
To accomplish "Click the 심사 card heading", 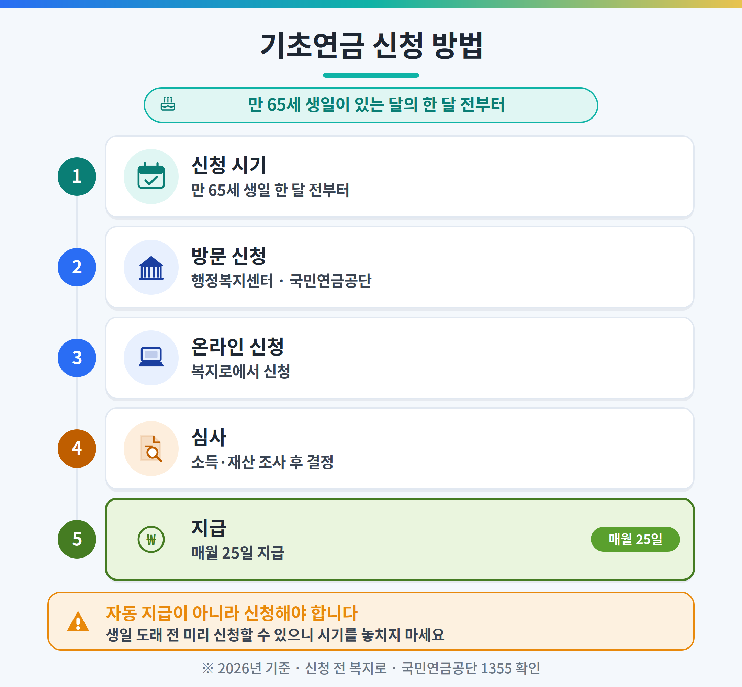I will 209,437.
